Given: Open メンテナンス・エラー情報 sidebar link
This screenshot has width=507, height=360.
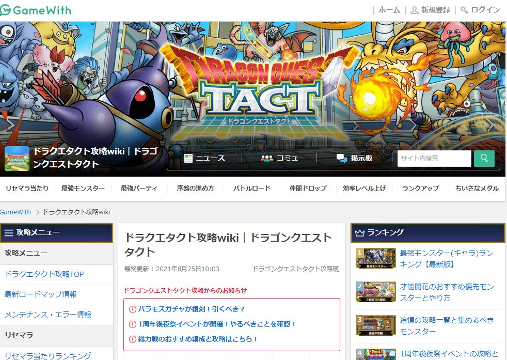Looking at the screenshot, I should 47,315.
